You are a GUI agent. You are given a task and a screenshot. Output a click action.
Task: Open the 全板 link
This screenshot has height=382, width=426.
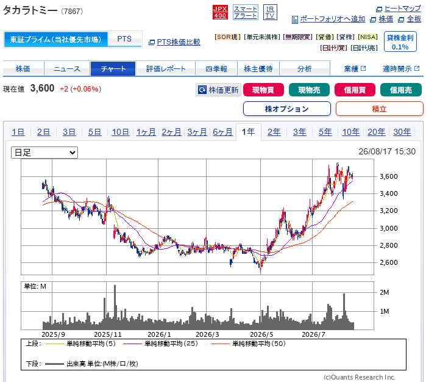pyautogui.click(x=414, y=19)
